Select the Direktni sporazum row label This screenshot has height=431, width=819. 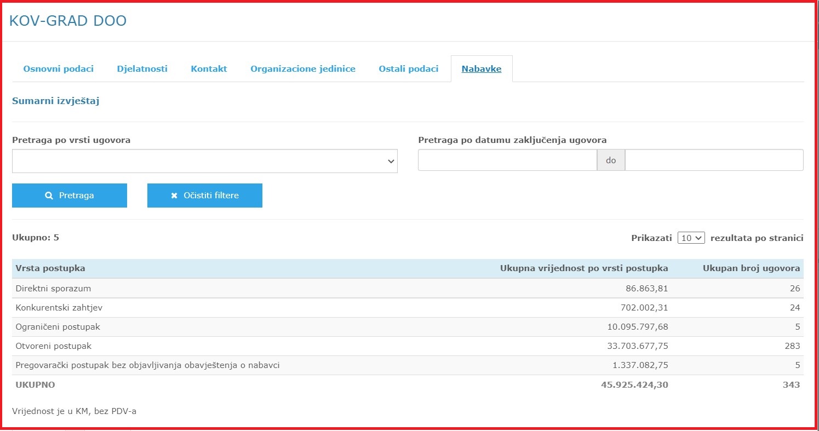(54, 289)
